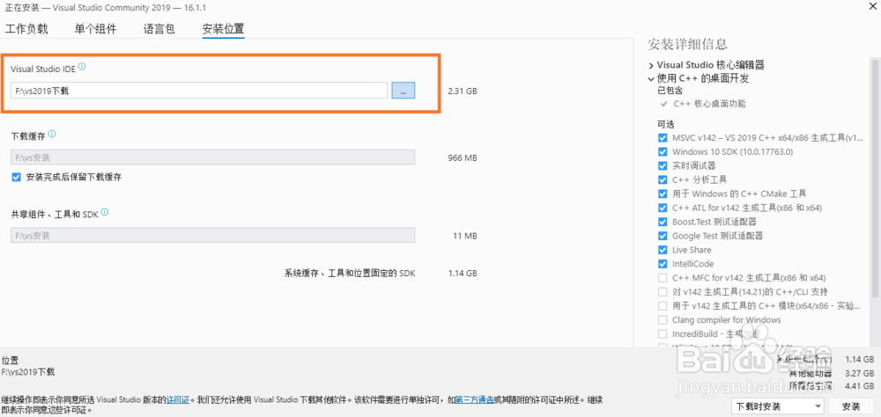Click the 共享组件 path field

213,235
